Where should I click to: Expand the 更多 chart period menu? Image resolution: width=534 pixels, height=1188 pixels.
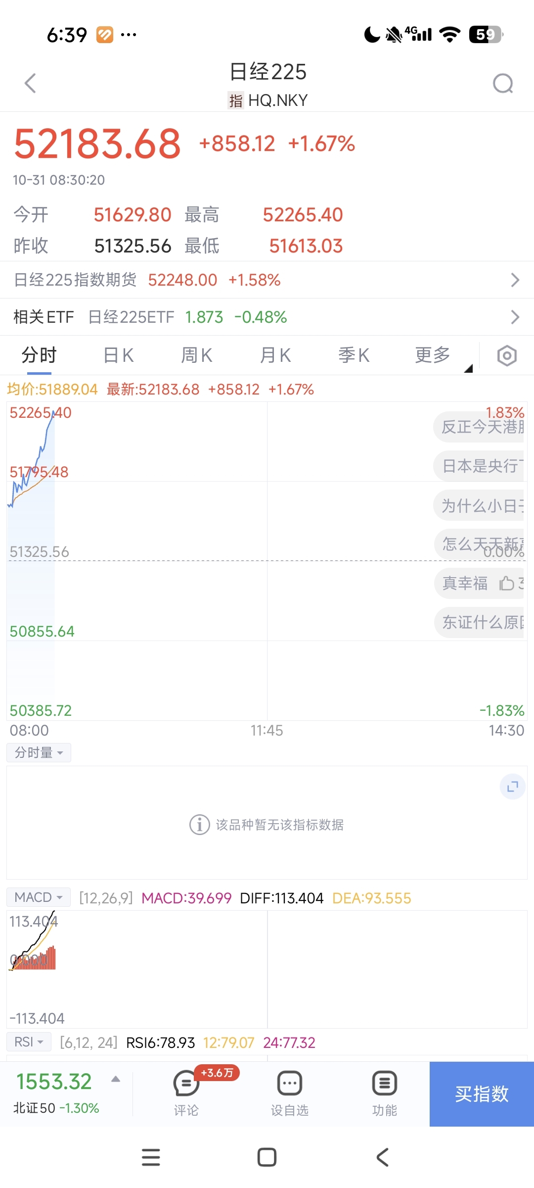433,355
